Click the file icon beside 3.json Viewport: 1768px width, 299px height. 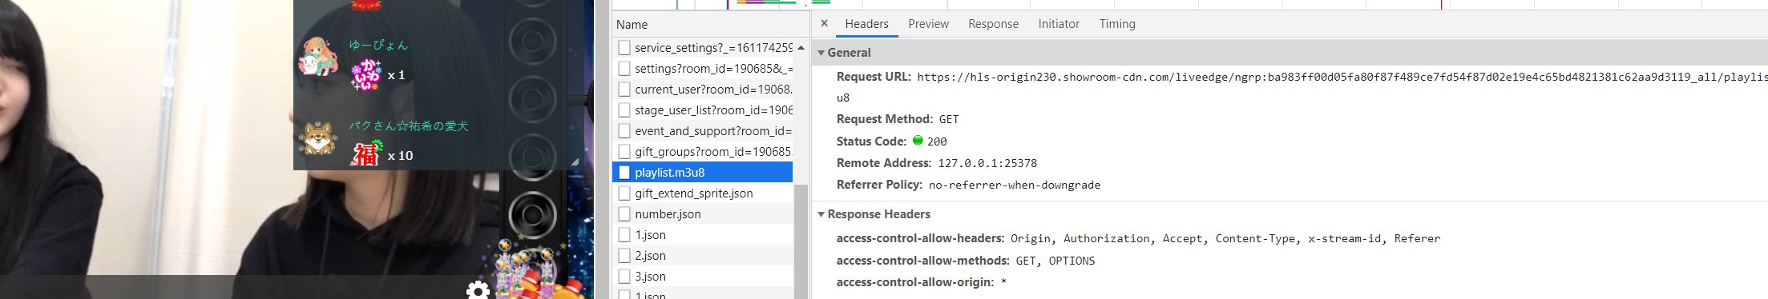click(x=624, y=276)
